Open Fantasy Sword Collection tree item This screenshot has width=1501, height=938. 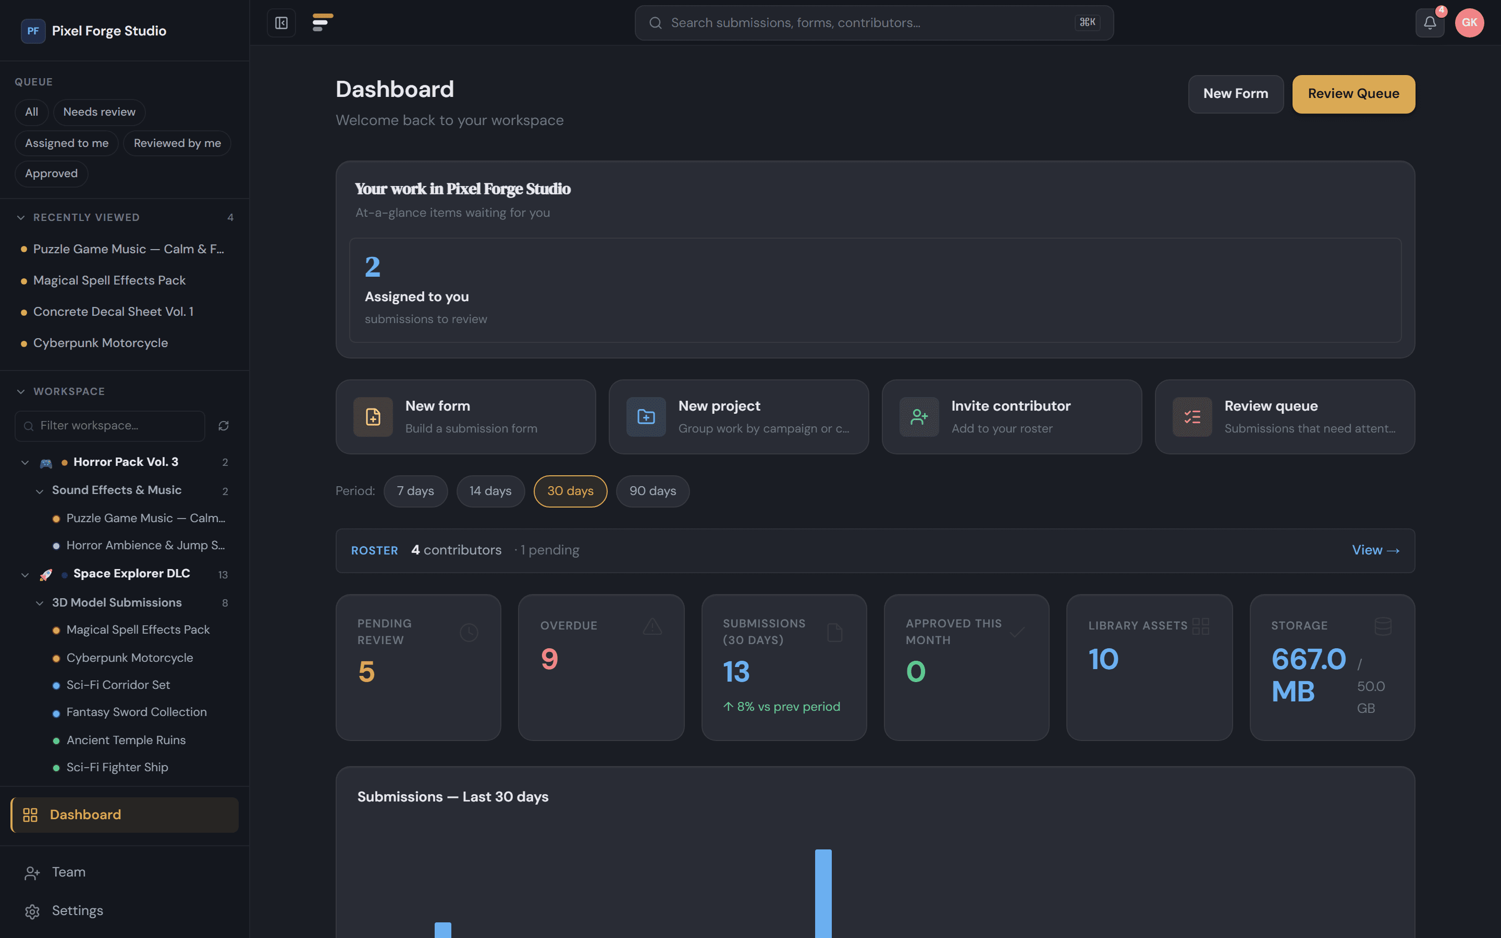pos(137,712)
